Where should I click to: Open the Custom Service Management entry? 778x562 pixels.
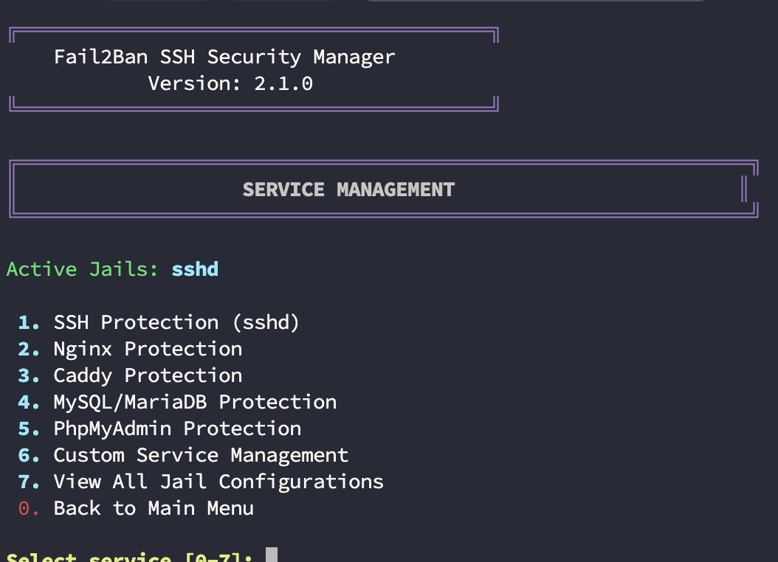(201, 455)
